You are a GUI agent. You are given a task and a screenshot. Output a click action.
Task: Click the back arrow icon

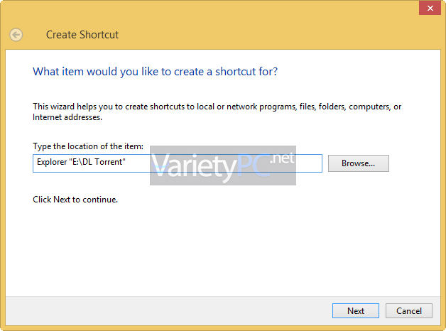point(16,35)
